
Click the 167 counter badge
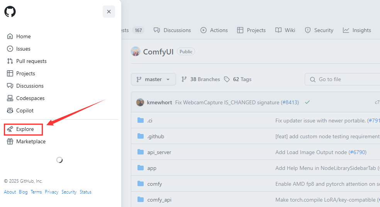pyautogui.click(x=138, y=30)
